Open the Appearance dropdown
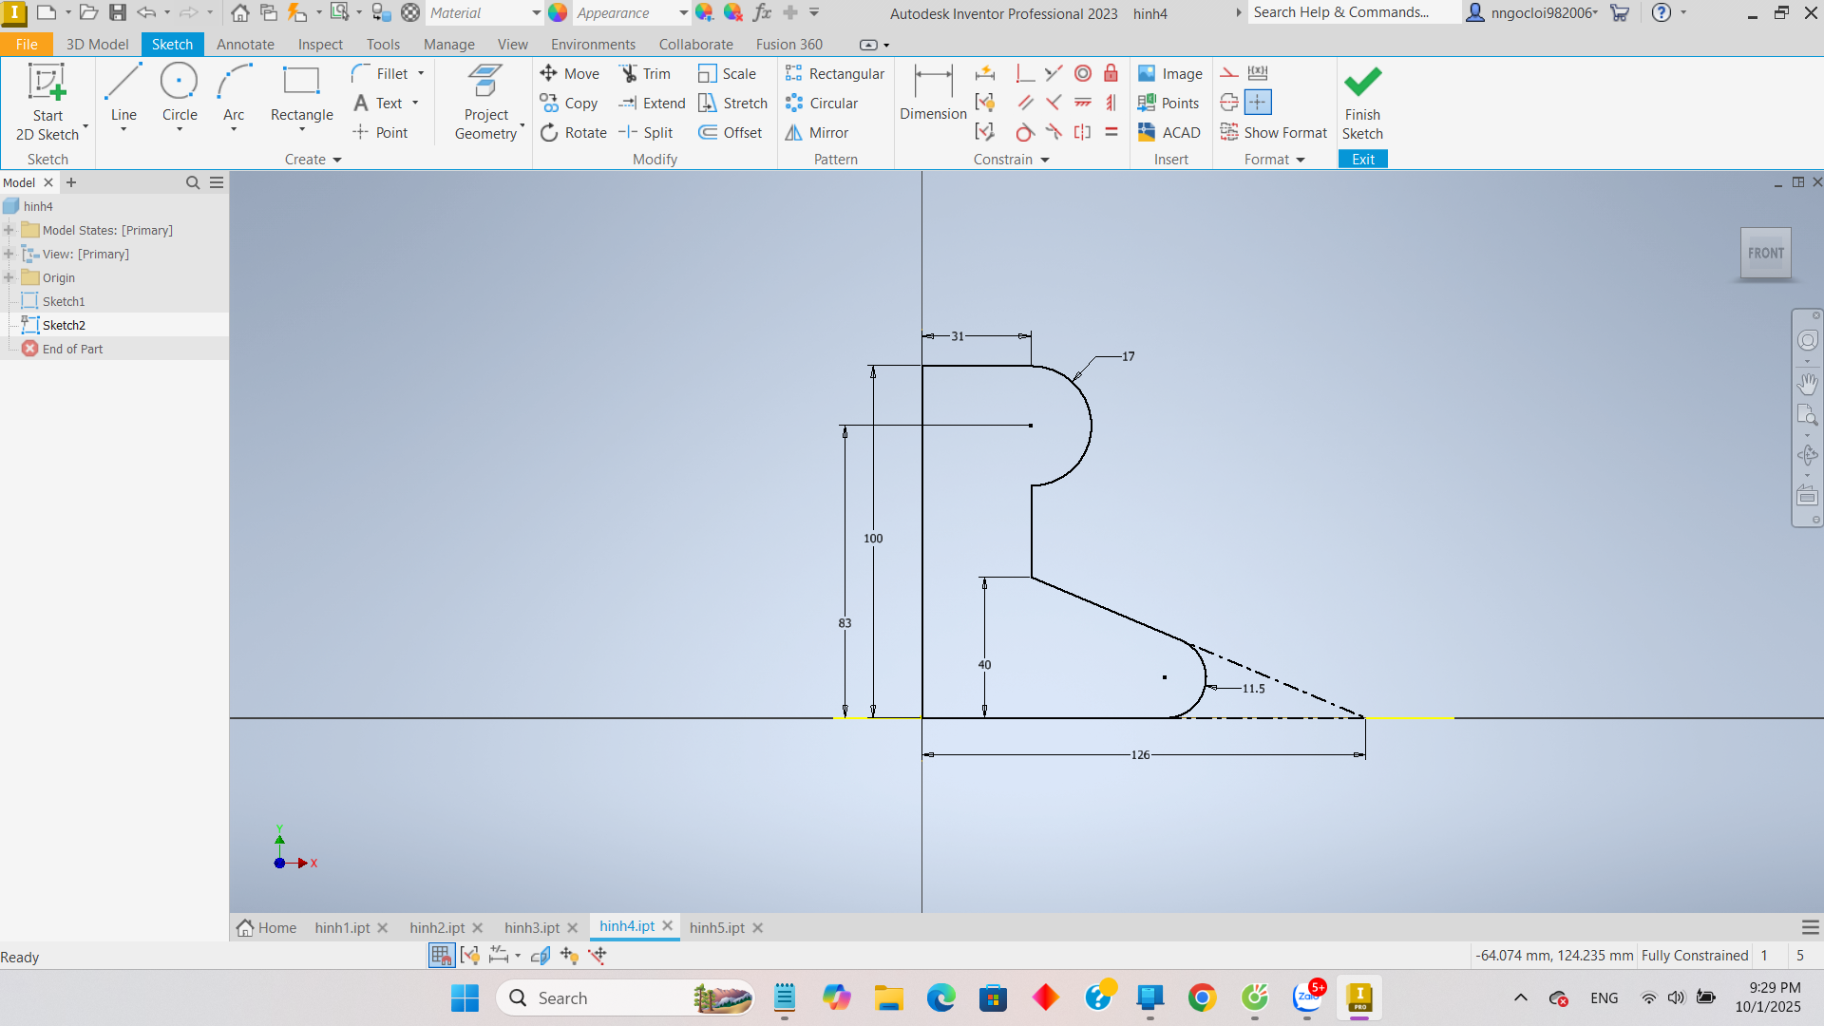Image resolution: width=1824 pixels, height=1026 pixels. click(x=683, y=13)
